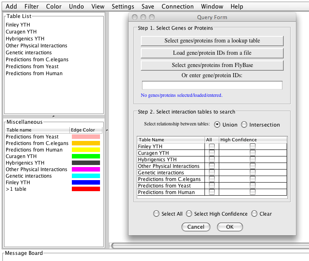Viewport: 309px width, 261px height.
Task: Select Predictions from C.elegans in Table List
Action: 37,59
